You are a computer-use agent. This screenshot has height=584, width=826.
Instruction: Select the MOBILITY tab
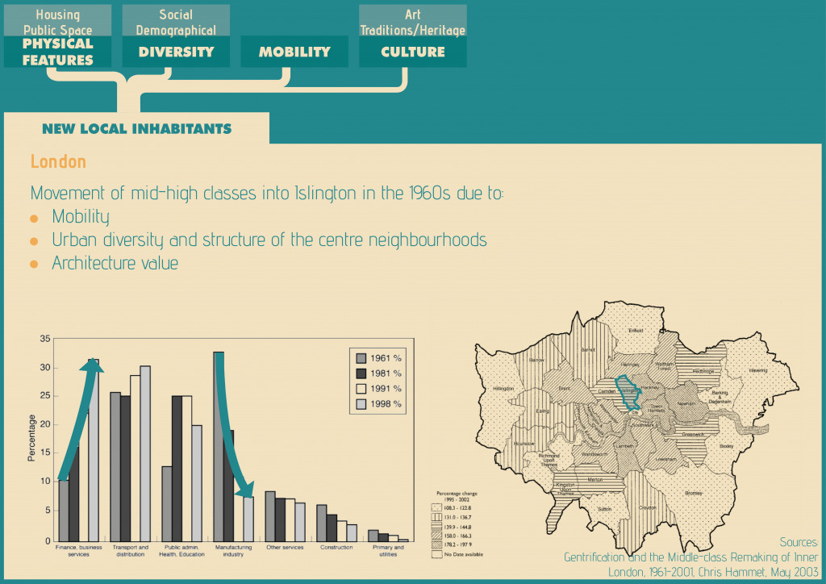[294, 52]
